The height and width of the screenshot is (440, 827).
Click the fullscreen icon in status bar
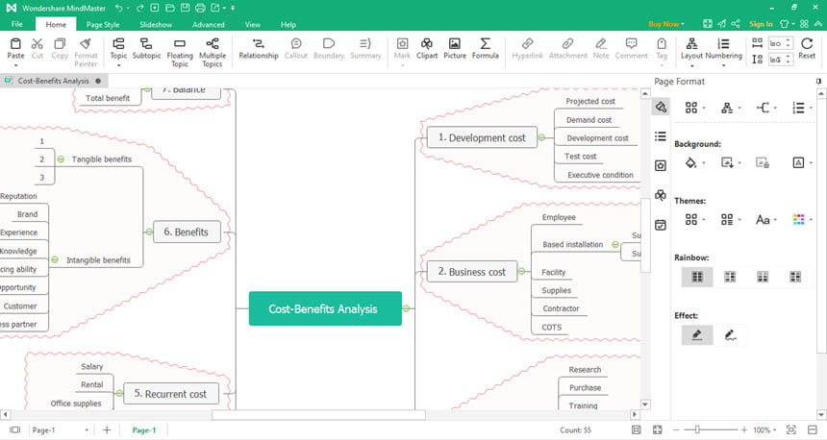(657, 430)
